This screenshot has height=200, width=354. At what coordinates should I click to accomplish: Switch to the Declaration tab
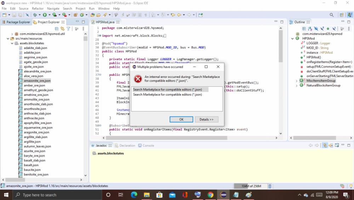pos(125,145)
